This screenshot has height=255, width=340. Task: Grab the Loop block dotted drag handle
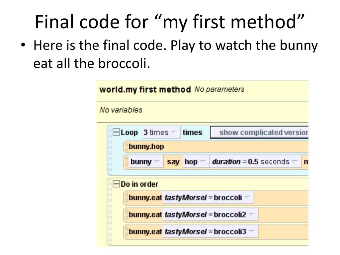click(x=110, y=150)
